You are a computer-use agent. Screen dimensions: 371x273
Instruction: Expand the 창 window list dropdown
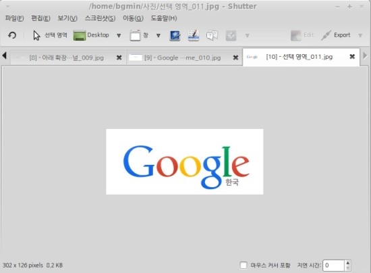pyautogui.click(x=159, y=36)
